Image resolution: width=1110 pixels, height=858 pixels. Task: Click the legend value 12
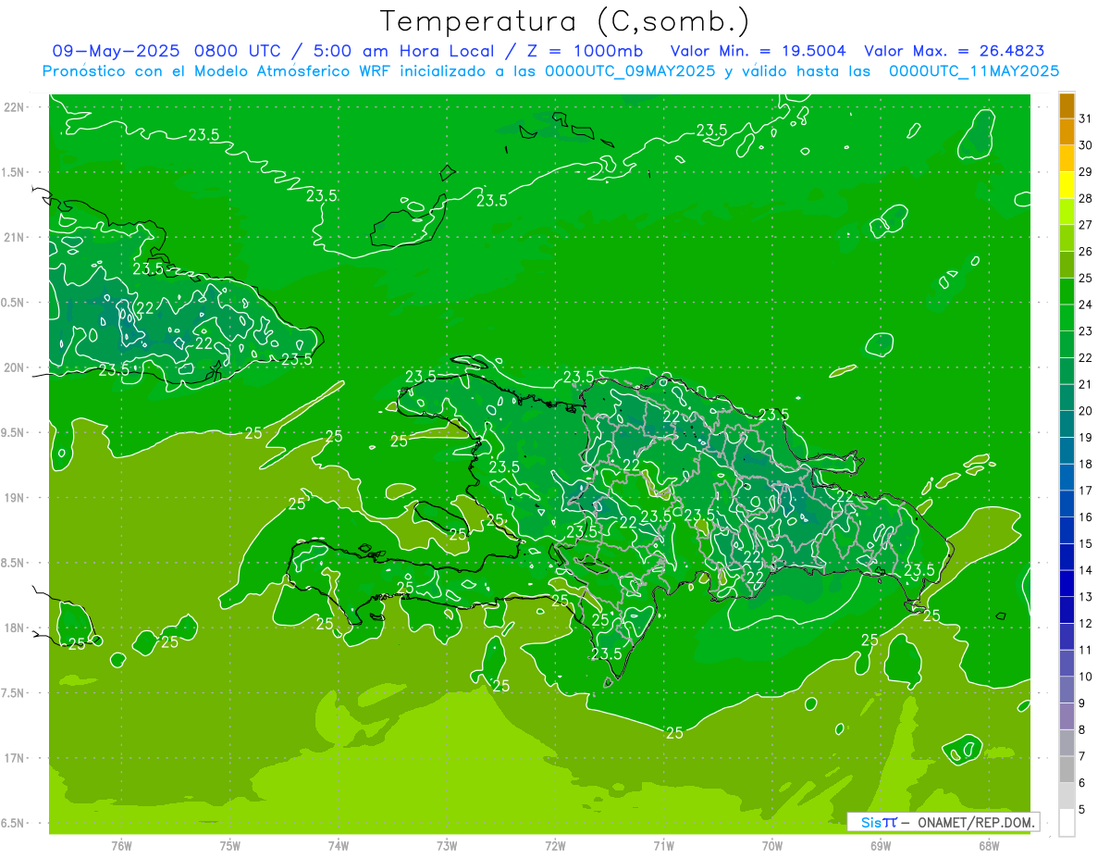(1086, 624)
